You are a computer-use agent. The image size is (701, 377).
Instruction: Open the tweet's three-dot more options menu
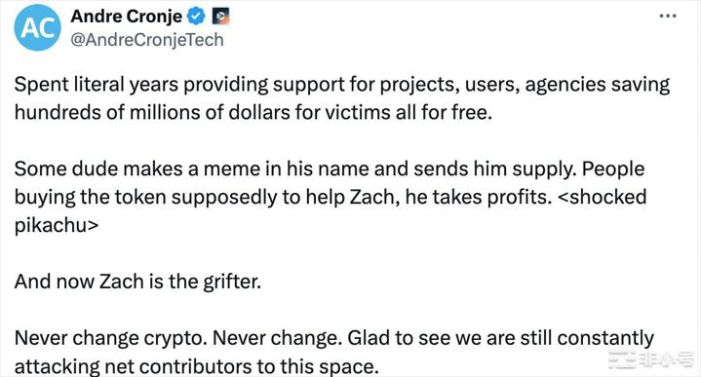pyautogui.click(x=668, y=17)
